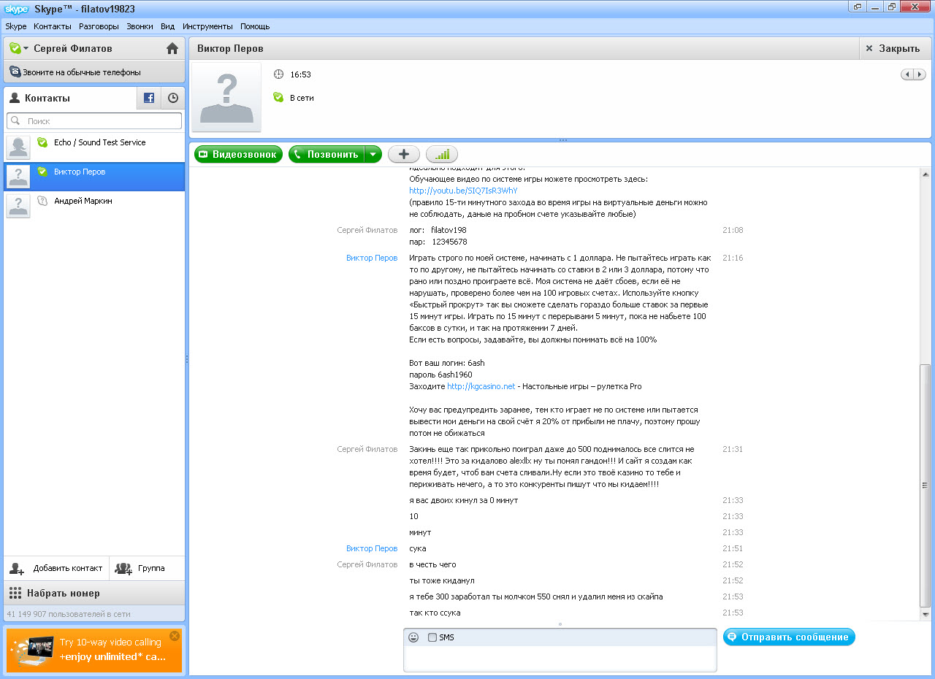The height and width of the screenshot is (679, 935).
Task: Open the Facebook contacts tab
Action: click(149, 98)
